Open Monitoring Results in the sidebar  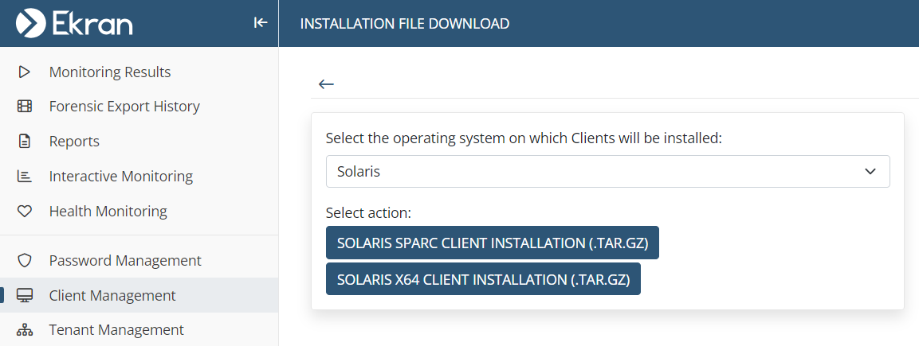click(110, 72)
